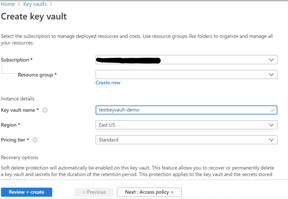Navigate to Home via the breadcrumb

[8, 4]
